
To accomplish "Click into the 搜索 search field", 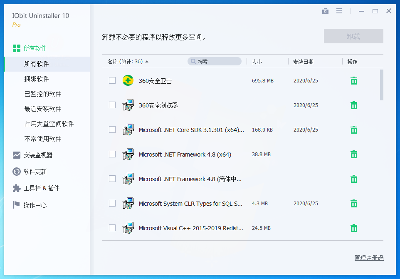I will coord(215,61).
